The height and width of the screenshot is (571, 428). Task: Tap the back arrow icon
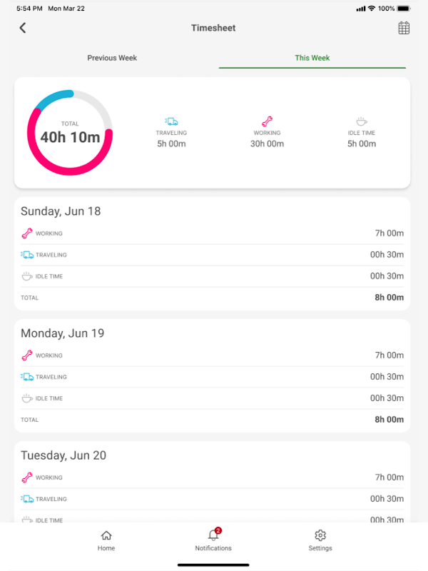[23, 28]
